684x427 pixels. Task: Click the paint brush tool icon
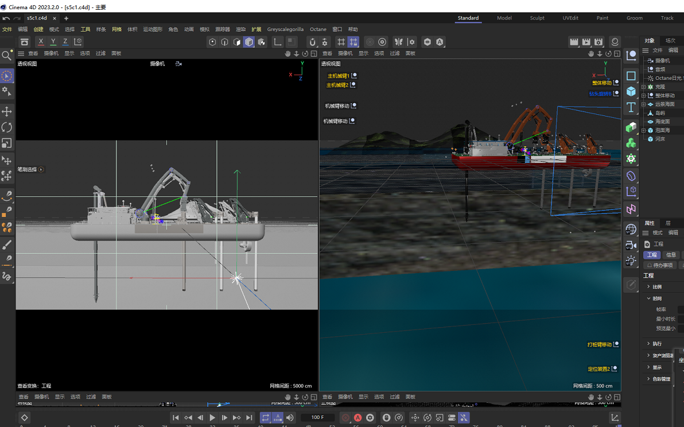pyautogui.click(x=7, y=244)
